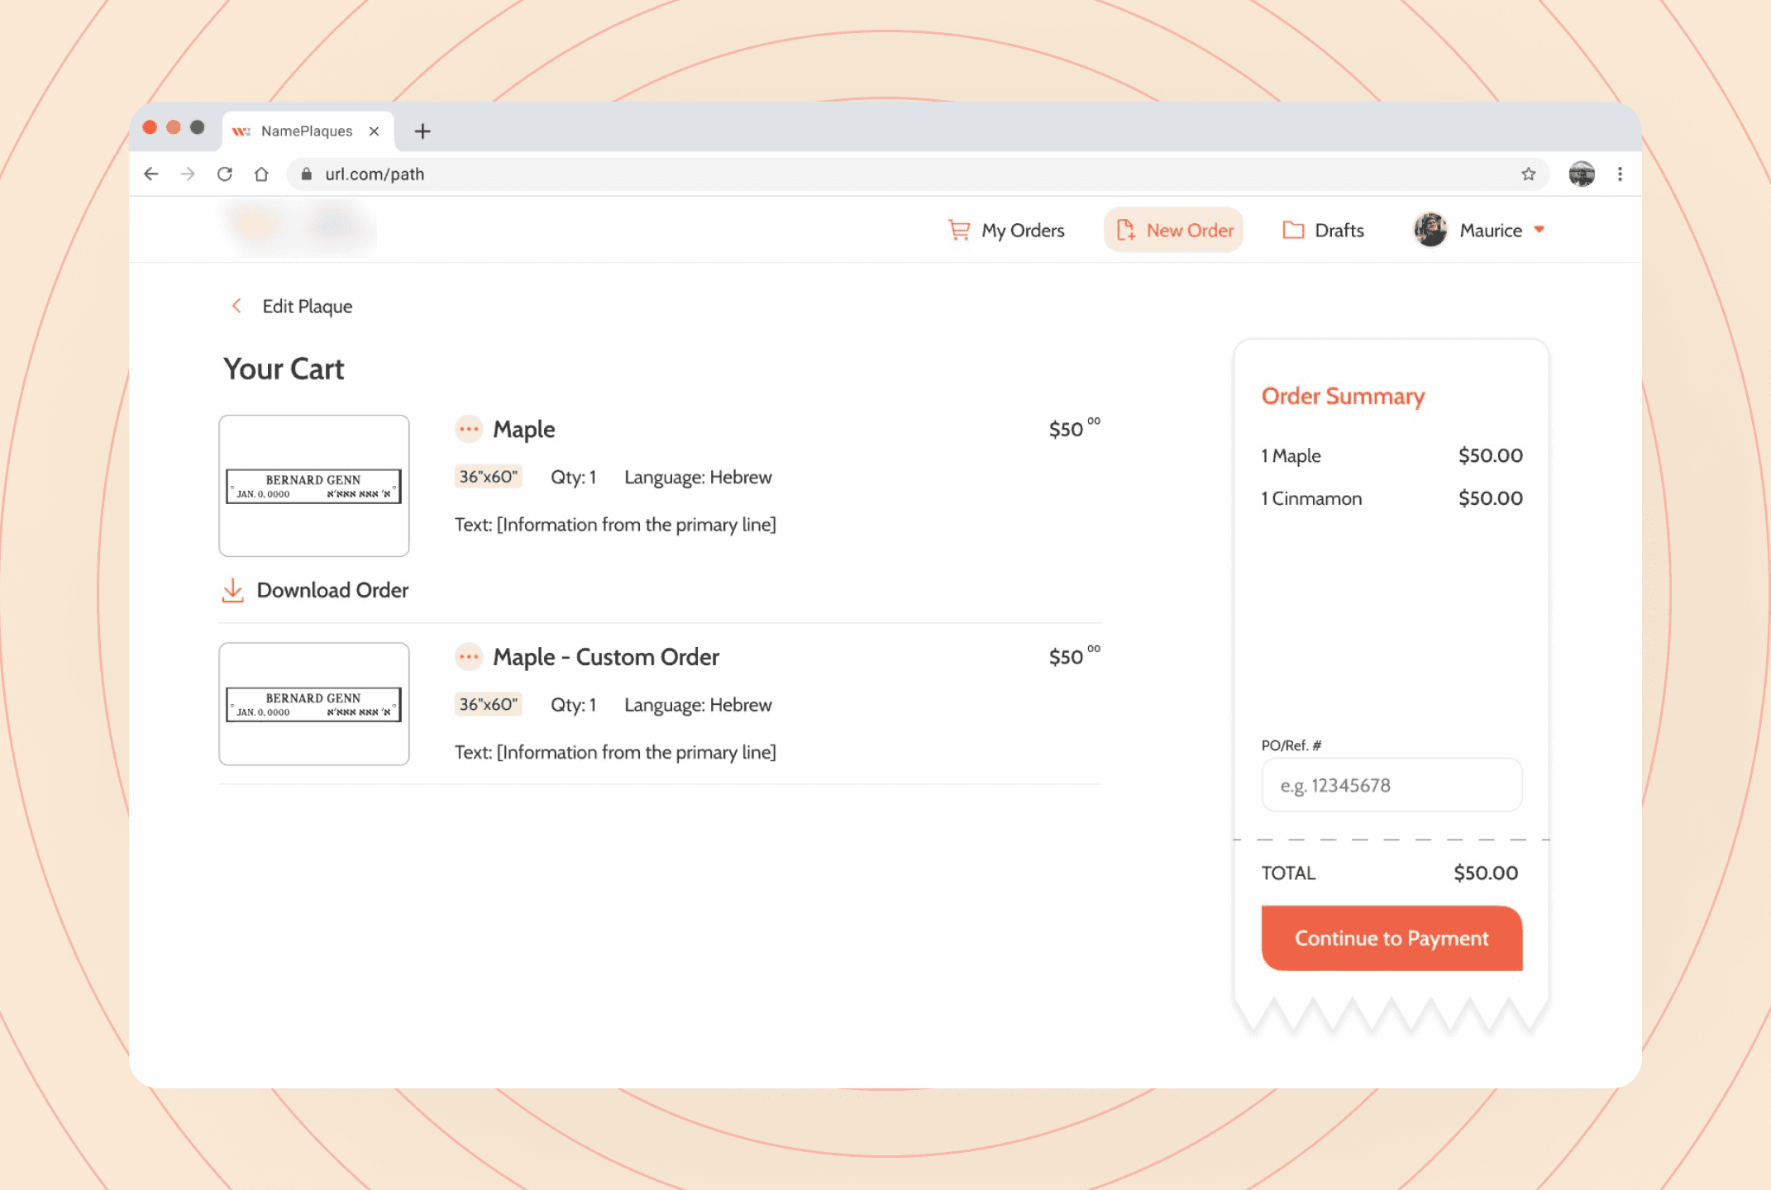Click Continue to Payment
Viewport: 1771px width, 1190px height.
tap(1391, 938)
